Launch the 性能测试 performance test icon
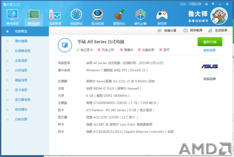The width and height of the screenshot is (234, 157). coord(76,17)
